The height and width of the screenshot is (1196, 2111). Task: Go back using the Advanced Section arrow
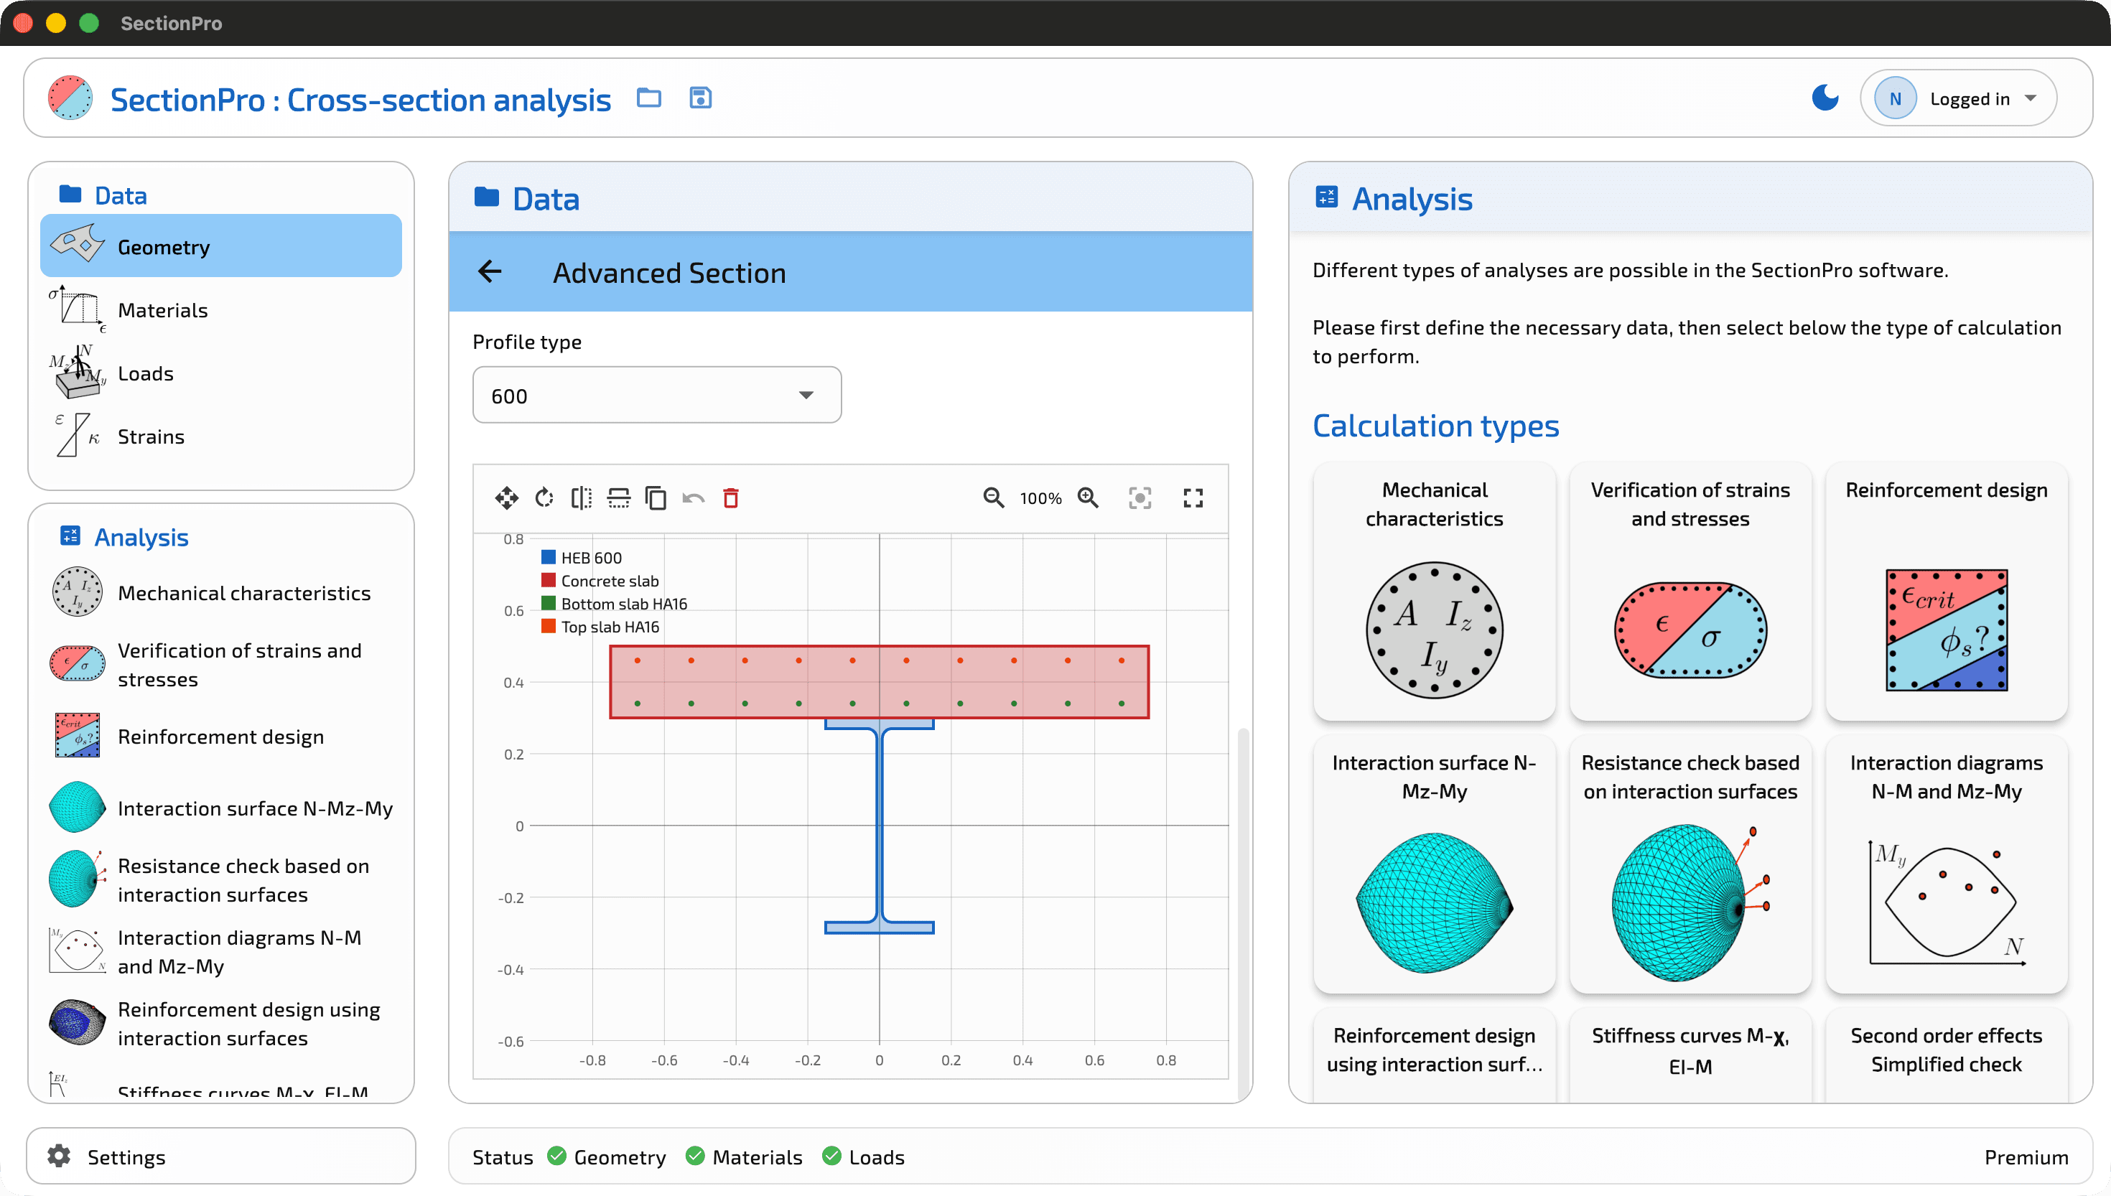click(490, 272)
